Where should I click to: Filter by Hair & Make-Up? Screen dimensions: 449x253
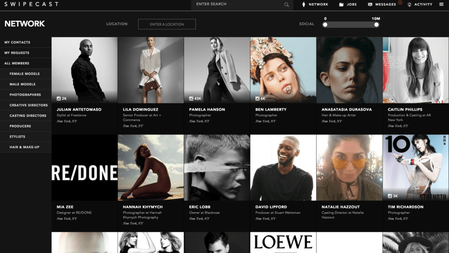pyautogui.click(x=24, y=147)
